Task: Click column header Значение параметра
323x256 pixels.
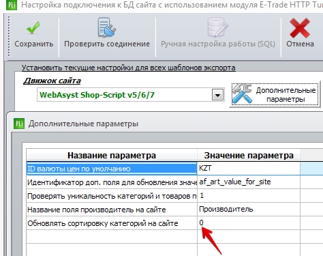Action: click(x=249, y=156)
